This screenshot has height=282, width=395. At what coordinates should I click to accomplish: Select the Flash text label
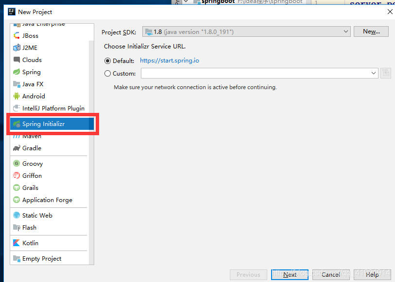click(x=29, y=227)
